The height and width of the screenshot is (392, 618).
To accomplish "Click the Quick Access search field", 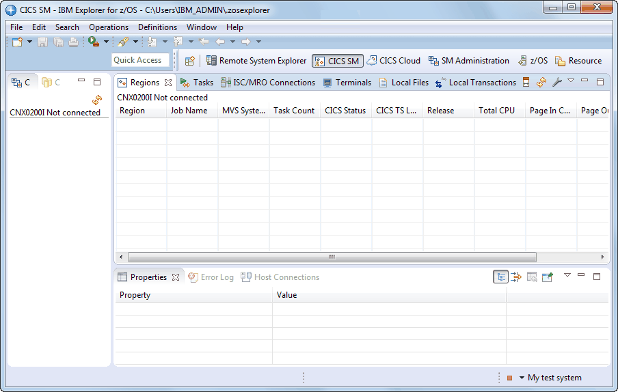I will (140, 60).
